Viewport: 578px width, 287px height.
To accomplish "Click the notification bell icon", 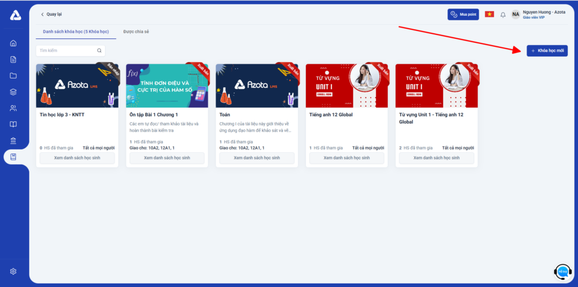I will click(503, 15).
